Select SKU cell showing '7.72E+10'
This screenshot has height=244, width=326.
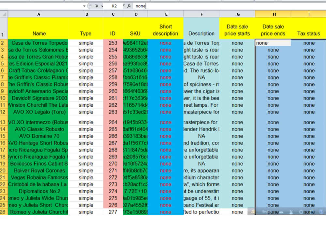point(135,191)
